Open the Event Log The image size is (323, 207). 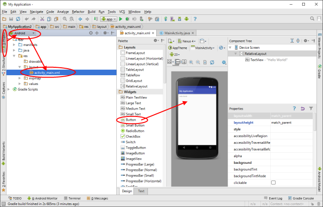(x=273, y=198)
